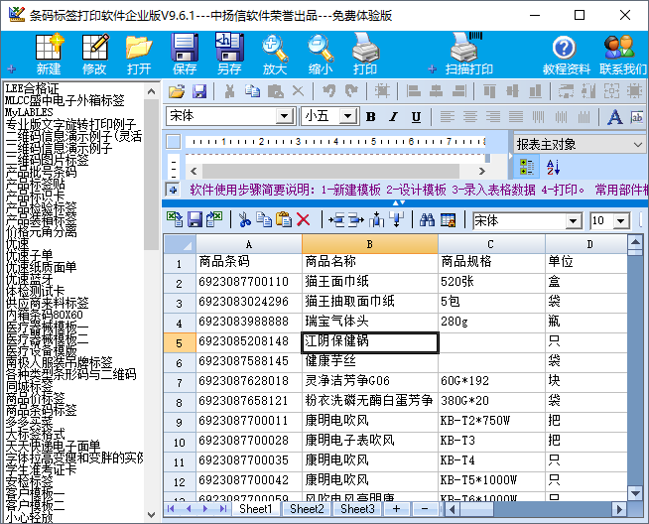Screen dimensions: 649x524
Task: Sort properties alphabetically with A-Z icon
Action: pos(553,167)
